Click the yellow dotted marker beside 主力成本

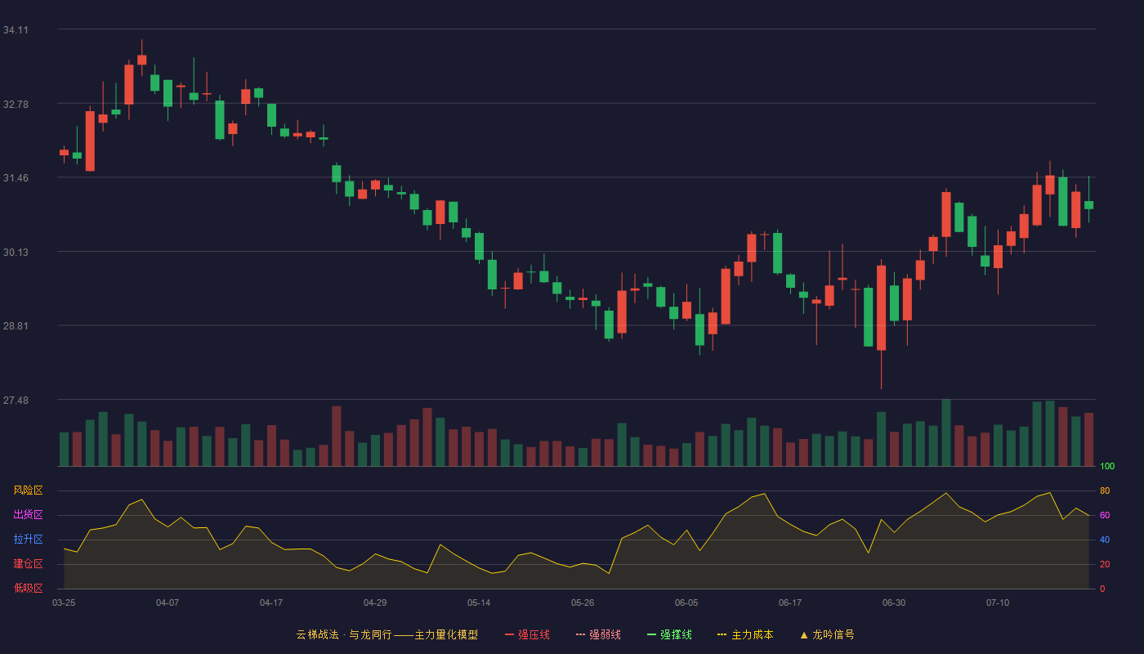click(x=722, y=634)
